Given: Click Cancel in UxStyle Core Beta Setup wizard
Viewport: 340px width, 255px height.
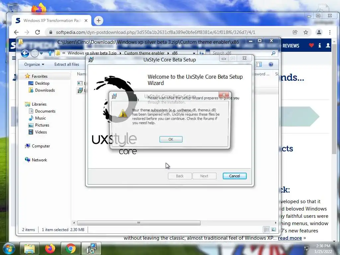Looking at the screenshot, I should [235, 176].
